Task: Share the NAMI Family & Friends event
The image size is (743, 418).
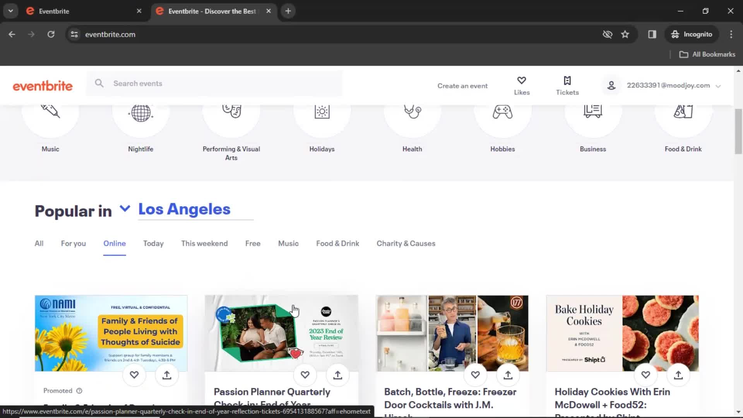Action: [167, 375]
